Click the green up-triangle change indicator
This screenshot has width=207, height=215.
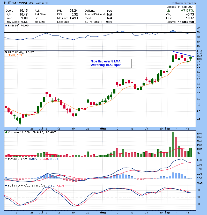click(169, 11)
